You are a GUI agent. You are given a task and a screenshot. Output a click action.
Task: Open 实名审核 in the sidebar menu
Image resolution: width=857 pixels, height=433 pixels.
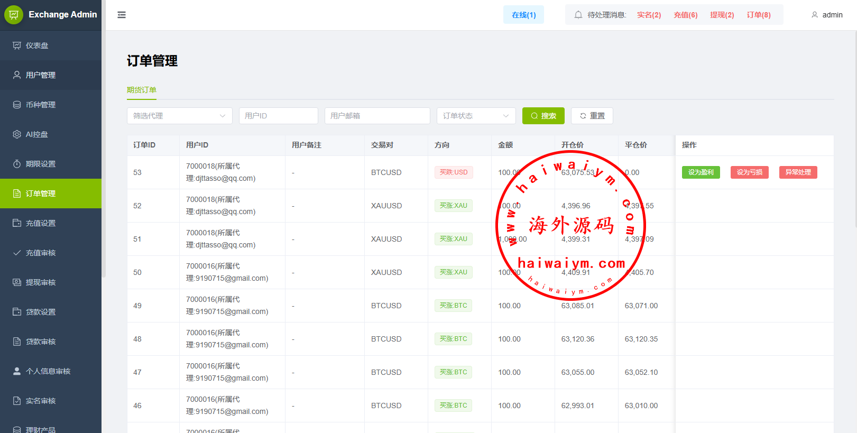point(51,401)
